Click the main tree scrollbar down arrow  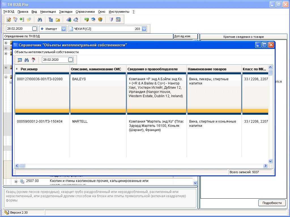(195, 183)
